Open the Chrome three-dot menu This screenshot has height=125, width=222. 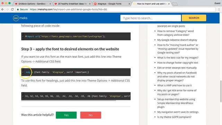(x=219, y=9)
